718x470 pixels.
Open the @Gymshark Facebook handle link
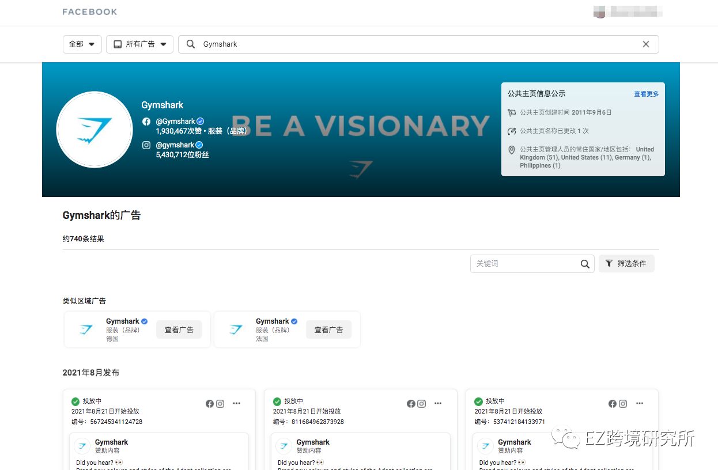[176, 122]
